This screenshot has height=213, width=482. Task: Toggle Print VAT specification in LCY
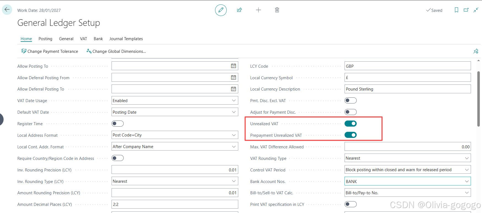click(351, 204)
